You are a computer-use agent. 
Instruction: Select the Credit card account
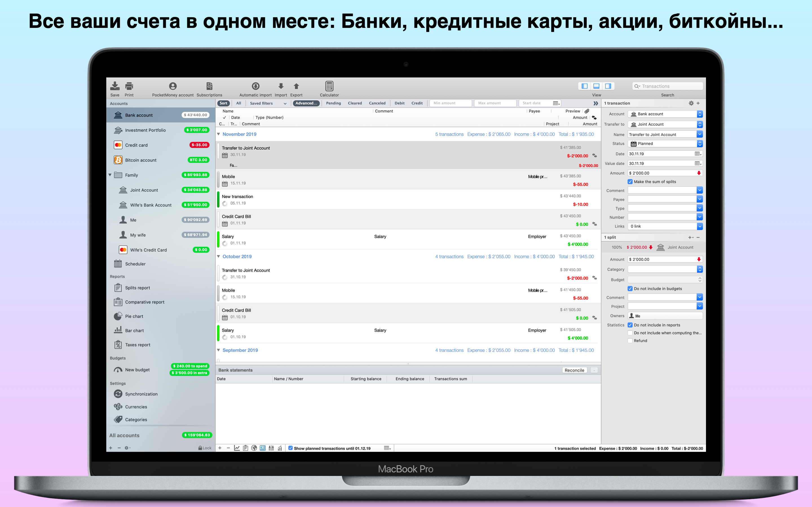(x=161, y=145)
